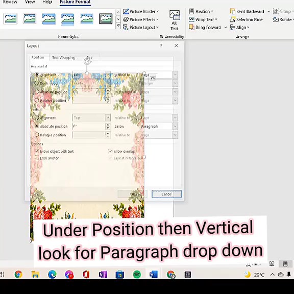Click the Alt Text button
The height and width of the screenshot is (294, 294).
tap(175, 20)
